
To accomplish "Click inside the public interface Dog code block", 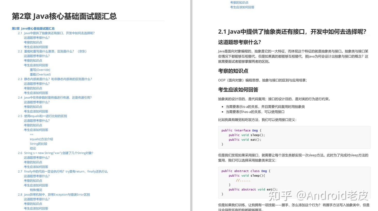I will tap(294, 137).
